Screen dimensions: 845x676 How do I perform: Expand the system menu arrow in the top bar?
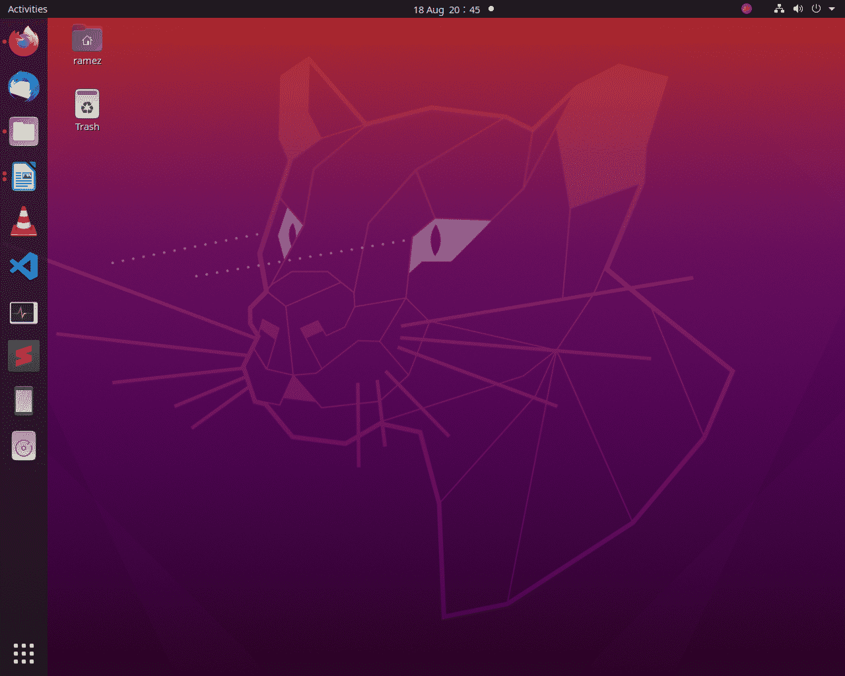coord(832,9)
